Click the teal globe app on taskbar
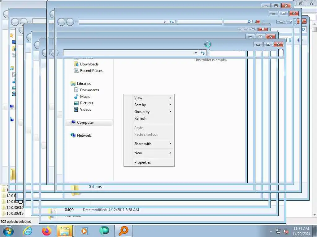This screenshot has height=237, width=317. click(104, 231)
